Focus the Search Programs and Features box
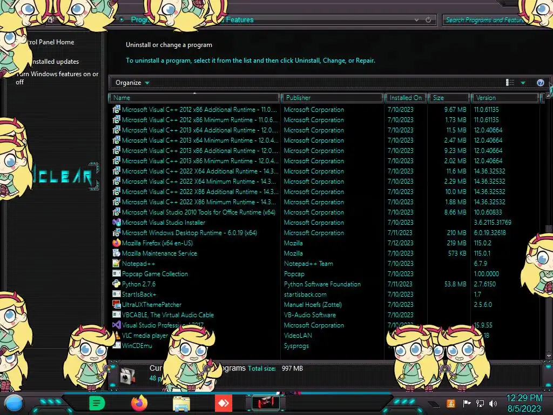This screenshot has height=415, width=553. click(484, 20)
